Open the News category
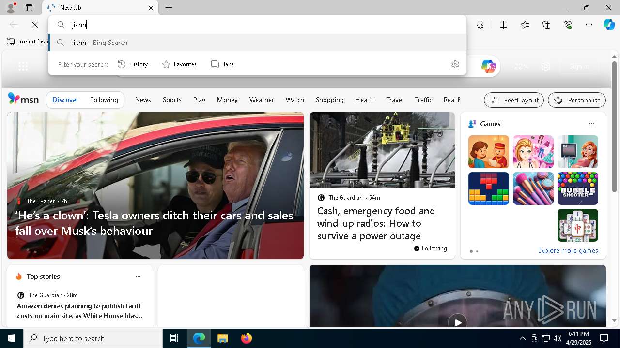This screenshot has height=348, width=620. [143, 100]
